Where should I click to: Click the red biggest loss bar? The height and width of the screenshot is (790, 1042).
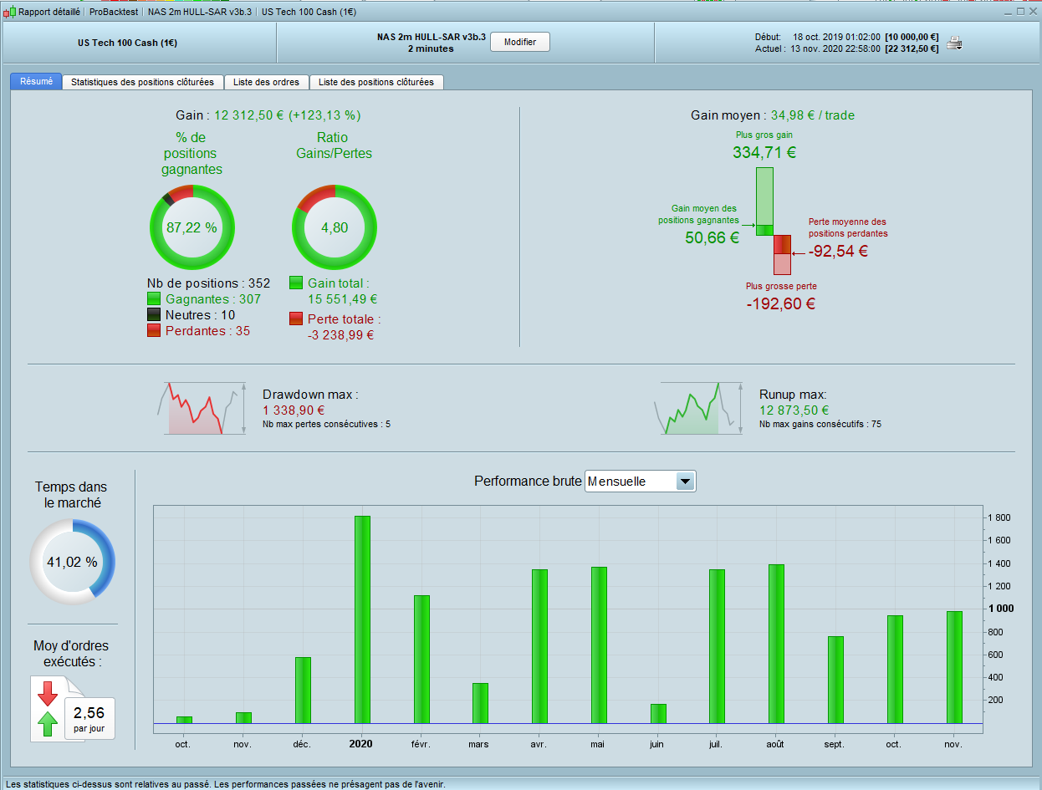tap(782, 255)
